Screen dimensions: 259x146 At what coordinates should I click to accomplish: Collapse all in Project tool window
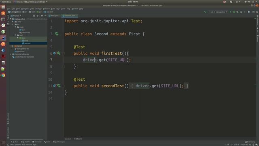click(38, 16)
